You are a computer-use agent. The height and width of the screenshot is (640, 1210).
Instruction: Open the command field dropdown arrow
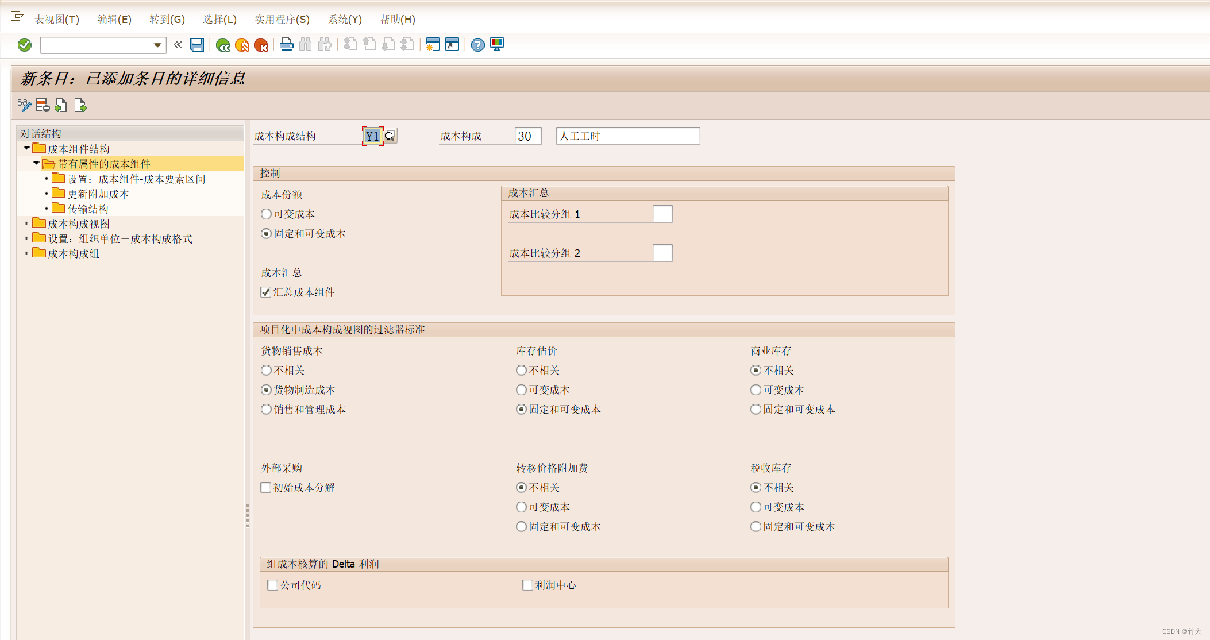pyautogui.click(x=157, y=45)
